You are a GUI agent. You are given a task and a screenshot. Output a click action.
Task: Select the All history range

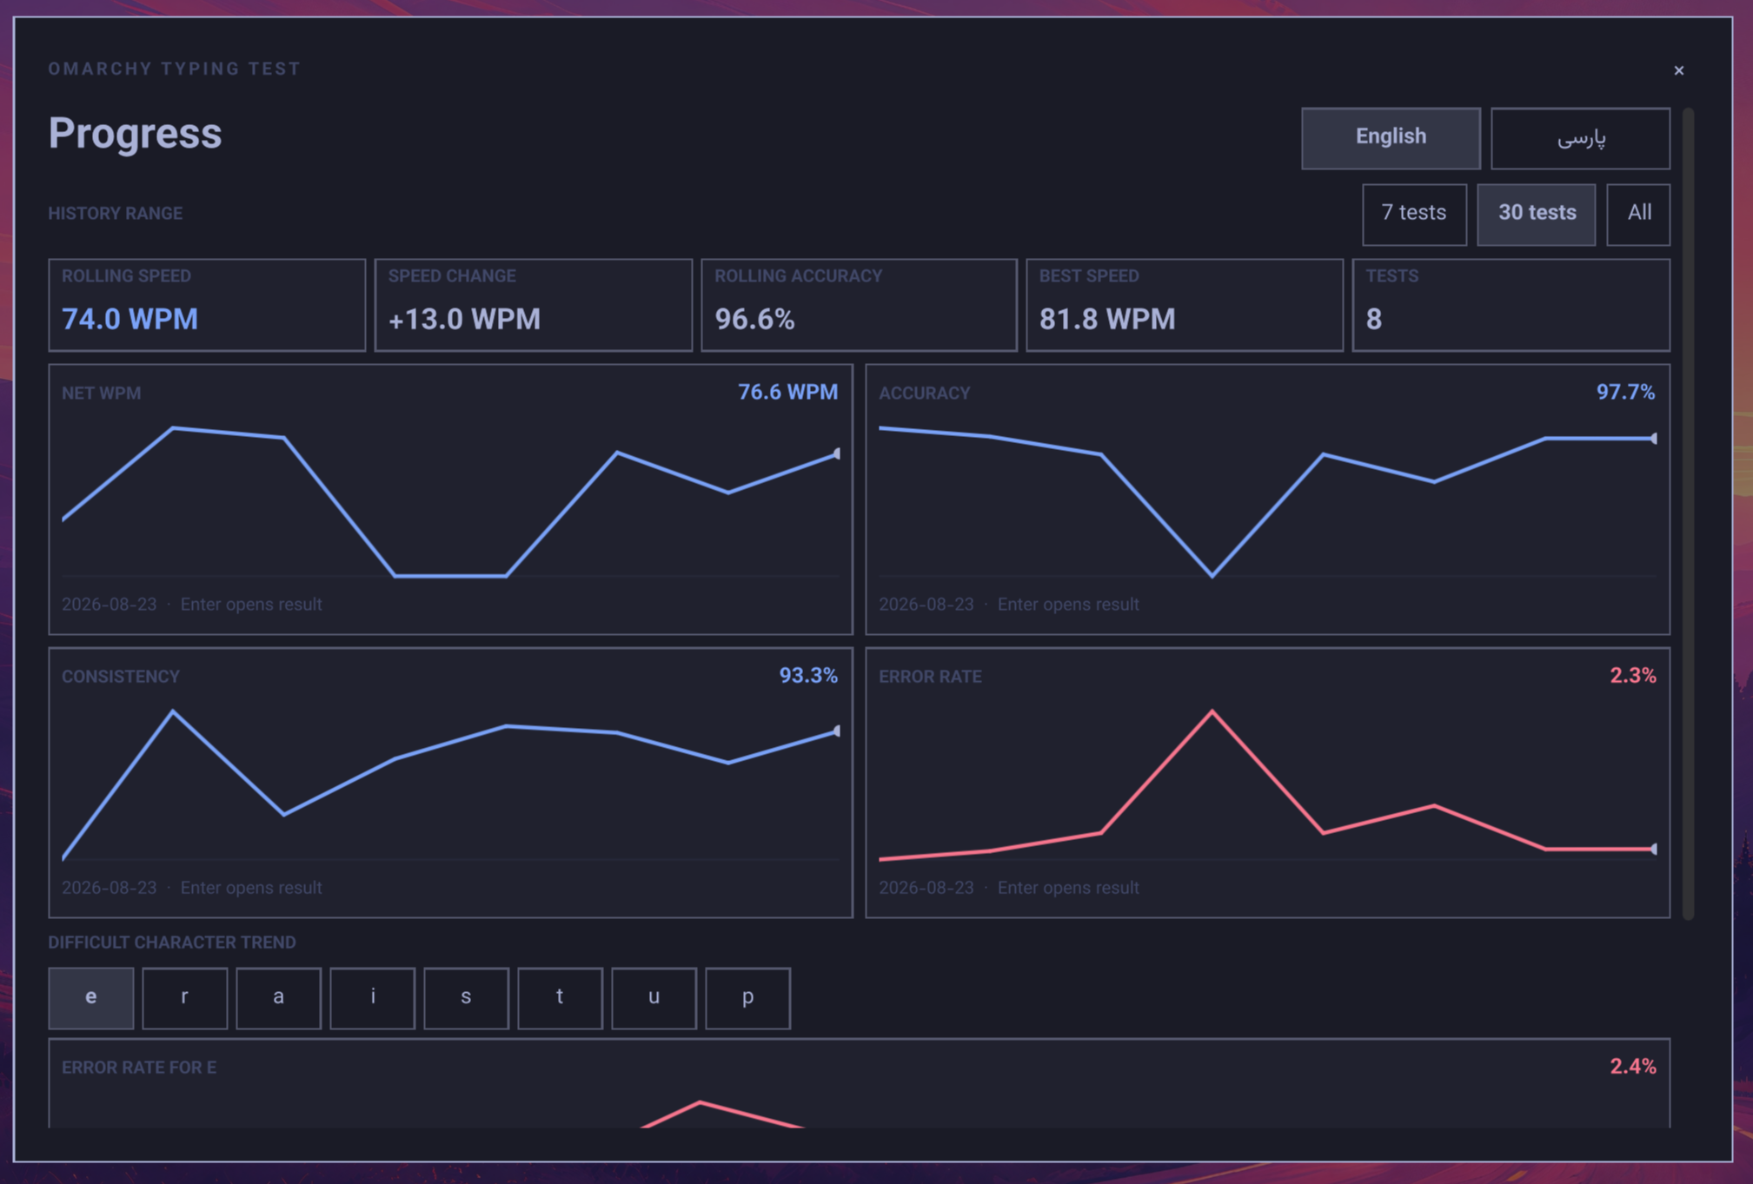point(1638,214)
